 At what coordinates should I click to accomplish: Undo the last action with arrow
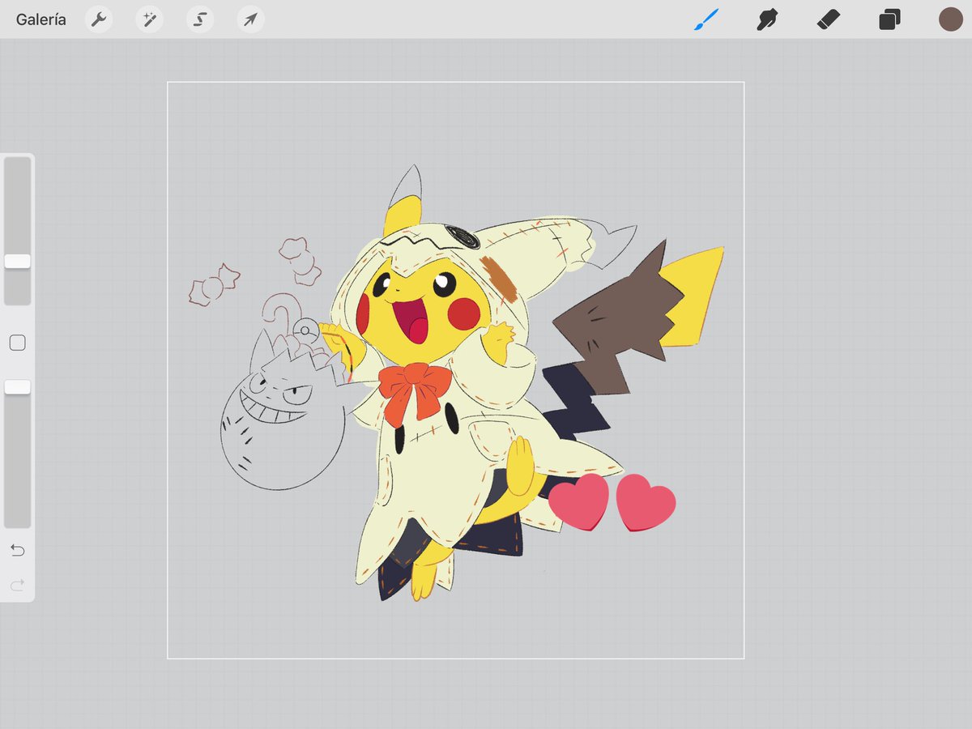(17, 551)
